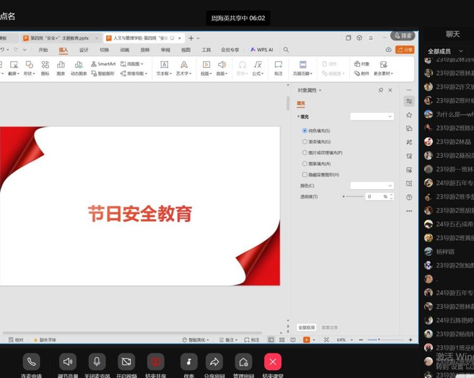Screen dimensions: 474x378
Task: Click the red 结束课堂 button
Action: 273,362
